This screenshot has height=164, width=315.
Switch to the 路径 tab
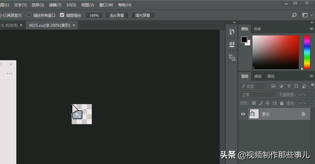(x=271, y=76)
